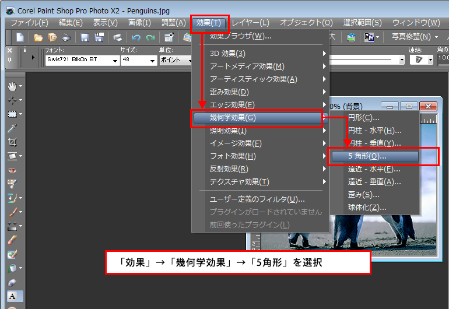
Task: Open the レイヤー(L) menu
Action: coord(251,23)
